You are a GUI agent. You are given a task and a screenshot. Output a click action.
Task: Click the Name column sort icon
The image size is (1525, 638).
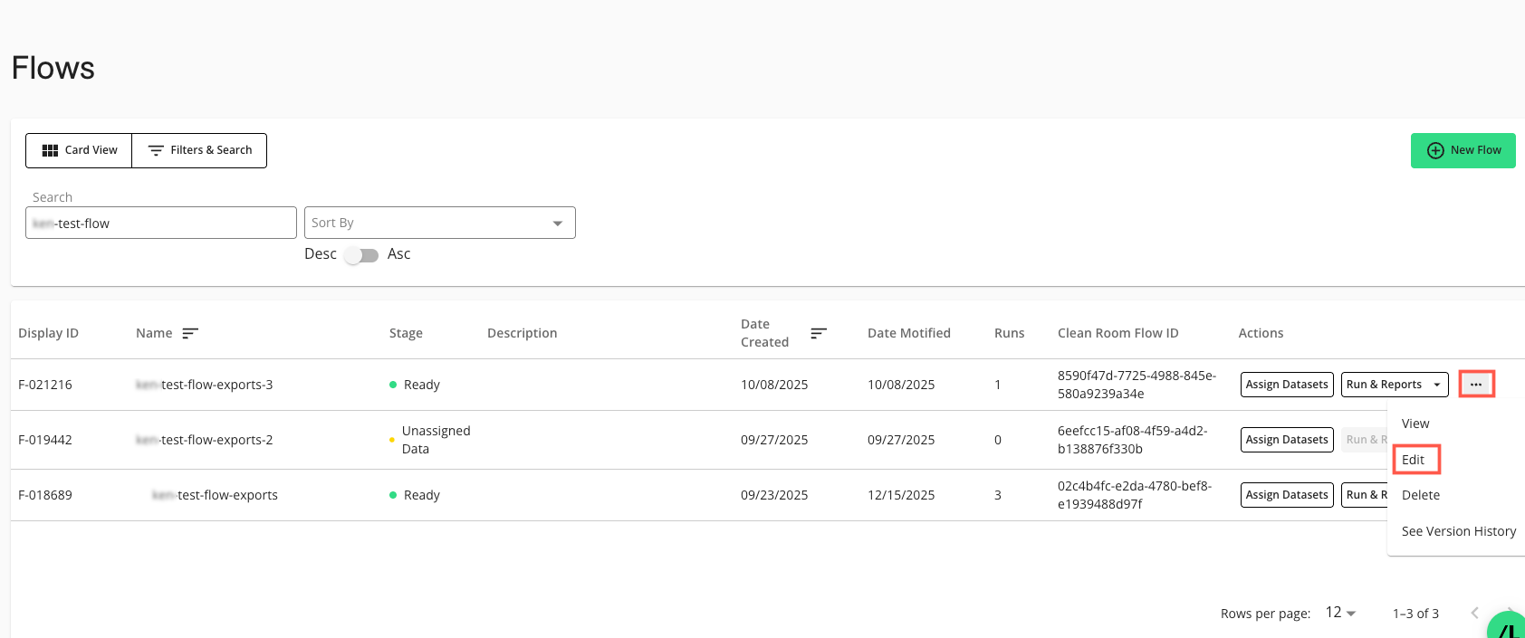[x=190, y=333]
